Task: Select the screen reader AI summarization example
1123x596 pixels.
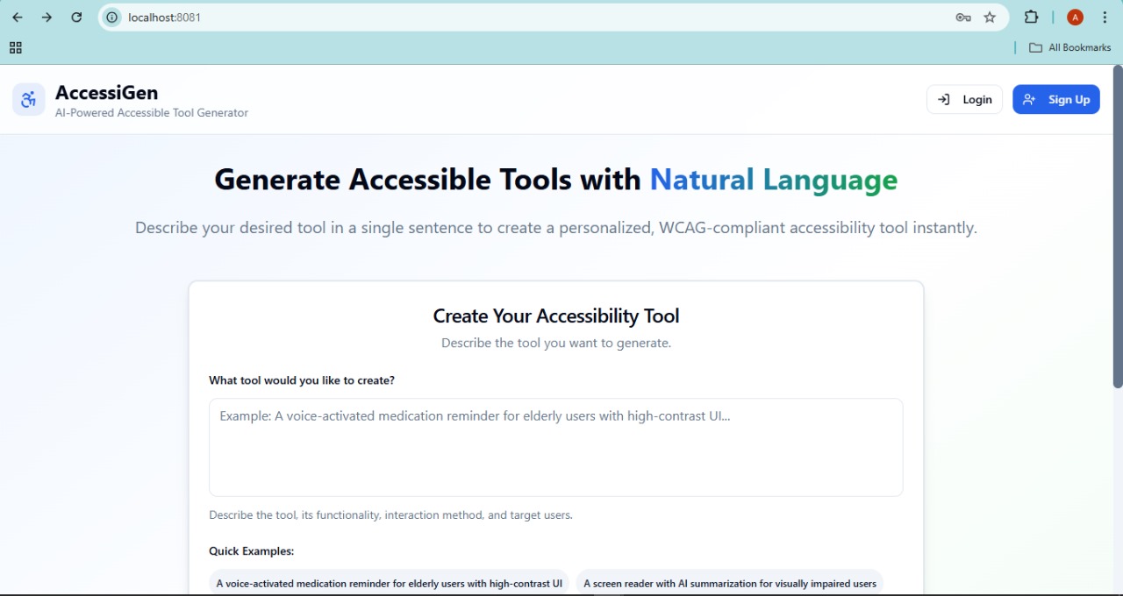Action: click(729, 584)
